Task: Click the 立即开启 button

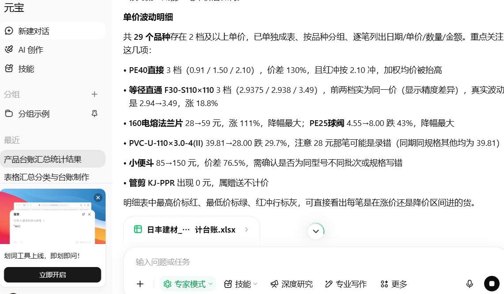Action: (x=53, y=275)
